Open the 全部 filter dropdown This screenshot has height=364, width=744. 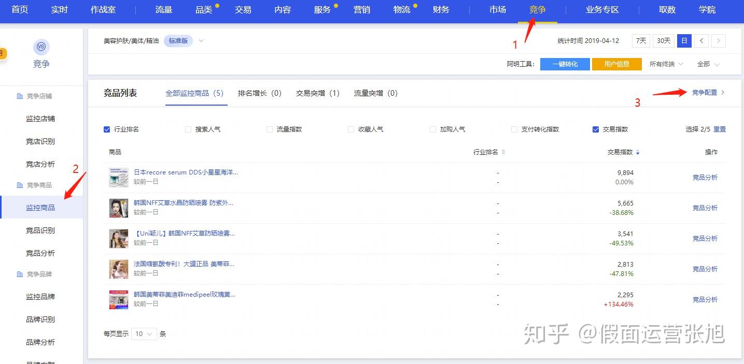708,64
